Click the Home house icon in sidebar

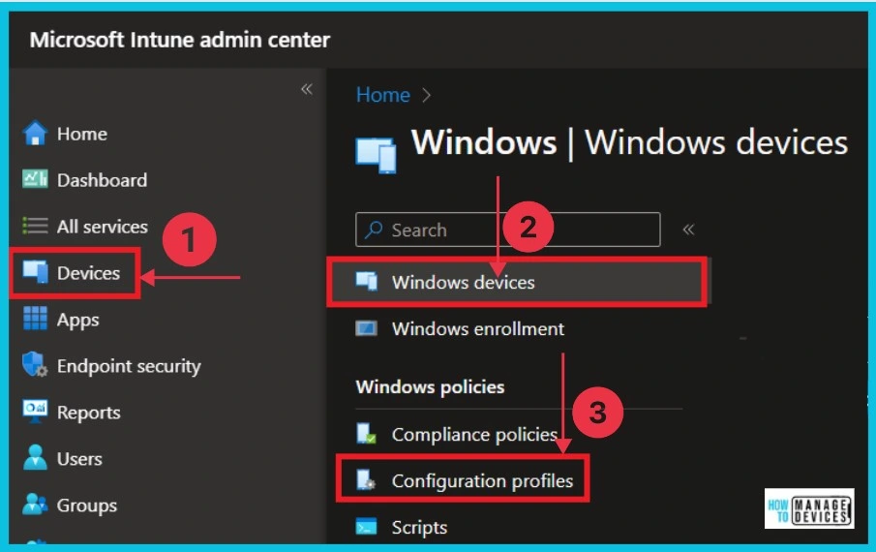pos(35,134)
